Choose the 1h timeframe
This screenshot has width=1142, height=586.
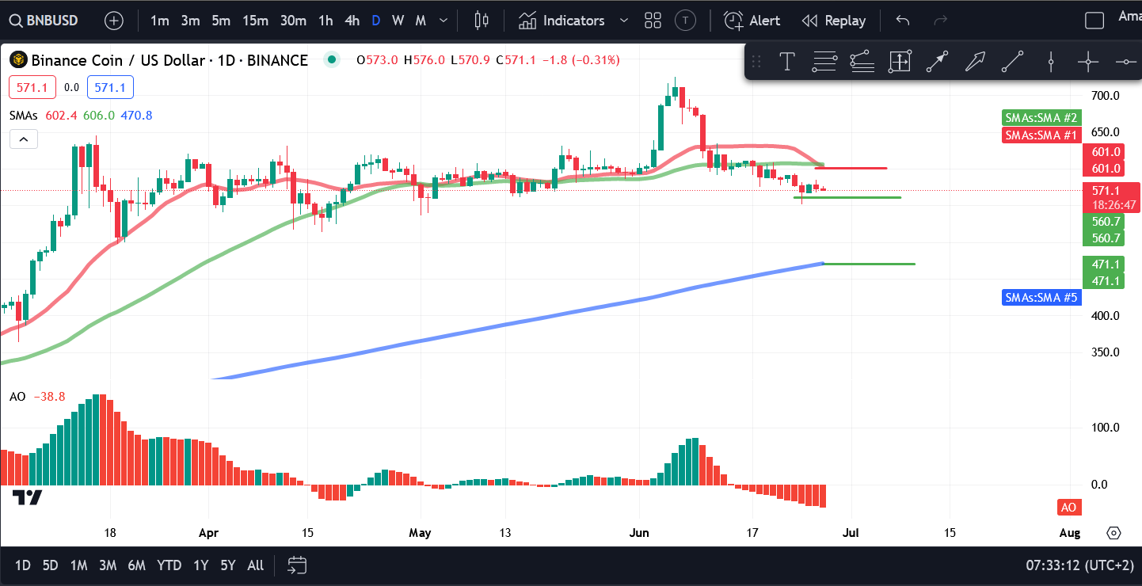click(x=325, y=21)
